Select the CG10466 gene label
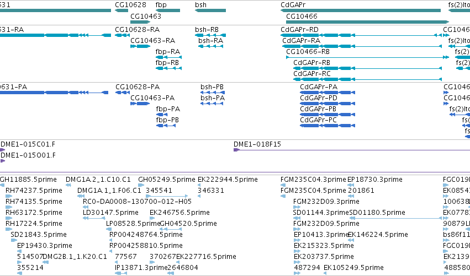This screenshot has width=470, height=276. click(302, 16)
